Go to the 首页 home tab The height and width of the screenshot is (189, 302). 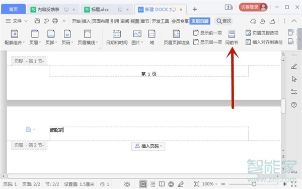[13, 9]
